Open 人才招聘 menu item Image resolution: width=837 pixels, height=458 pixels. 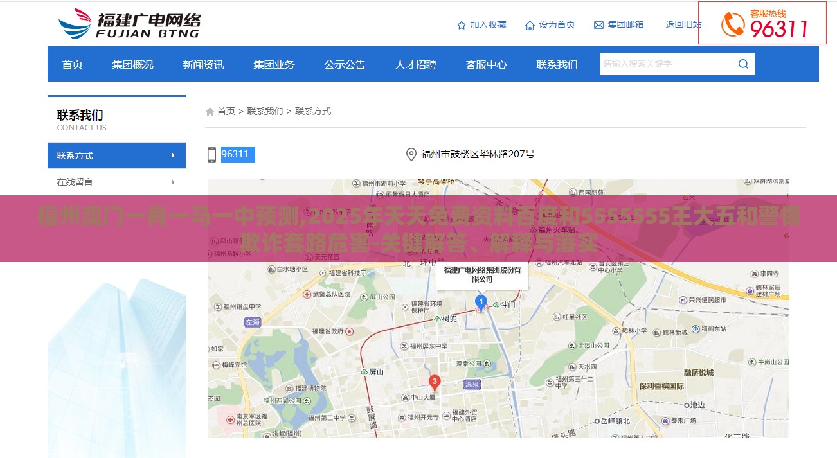[416, 64]
